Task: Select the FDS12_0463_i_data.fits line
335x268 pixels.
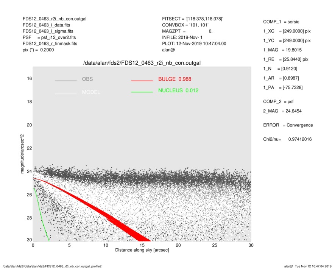Action: tap(46, 25)
